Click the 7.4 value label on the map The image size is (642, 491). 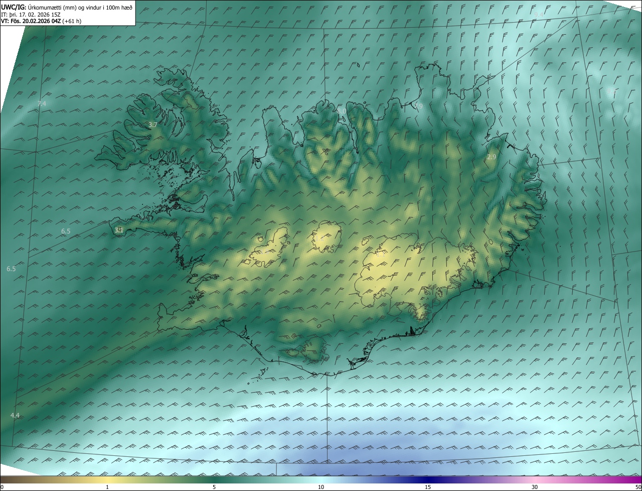click(x=42, y=104)
